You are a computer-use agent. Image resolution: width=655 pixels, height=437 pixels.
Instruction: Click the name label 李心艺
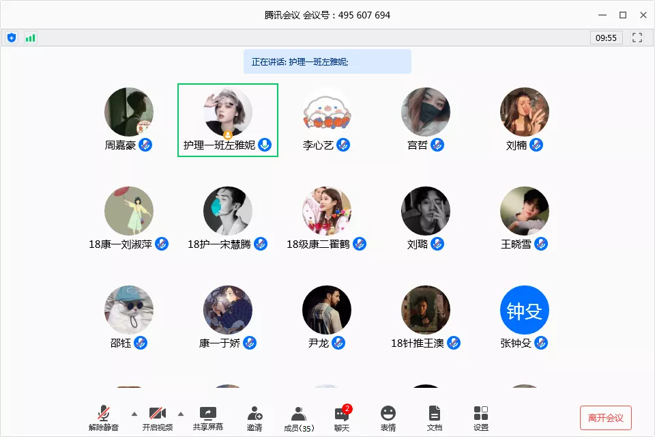click(x=318, y=145)
